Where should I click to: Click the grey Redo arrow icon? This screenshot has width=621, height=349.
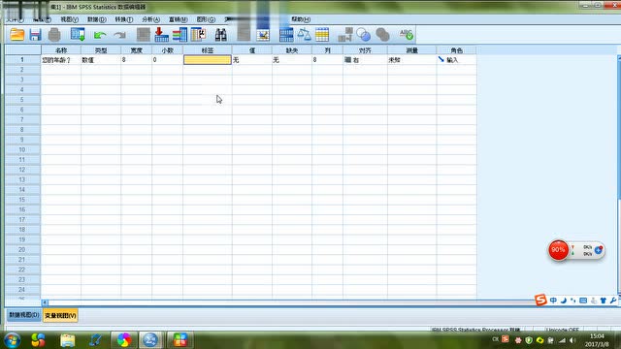(119, 35)
